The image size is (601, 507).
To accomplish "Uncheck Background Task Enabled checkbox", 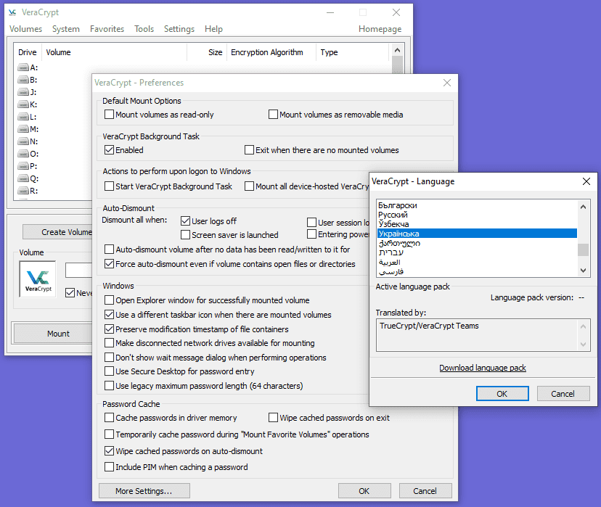I will 109,150.
